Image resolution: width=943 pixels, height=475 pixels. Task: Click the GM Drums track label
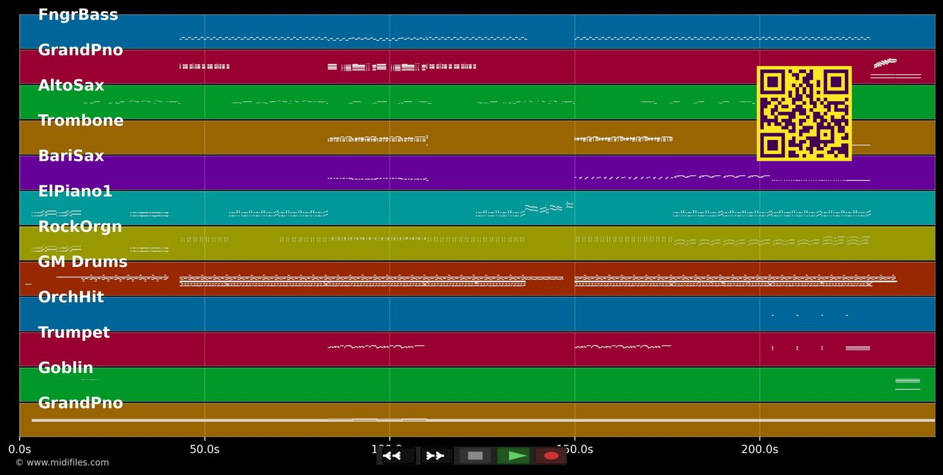(82, 262)
